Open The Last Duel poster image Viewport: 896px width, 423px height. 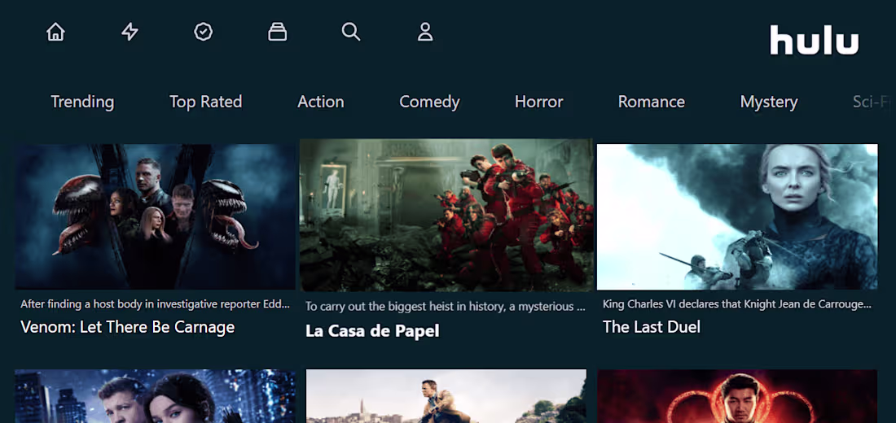(x=737, y=216)
